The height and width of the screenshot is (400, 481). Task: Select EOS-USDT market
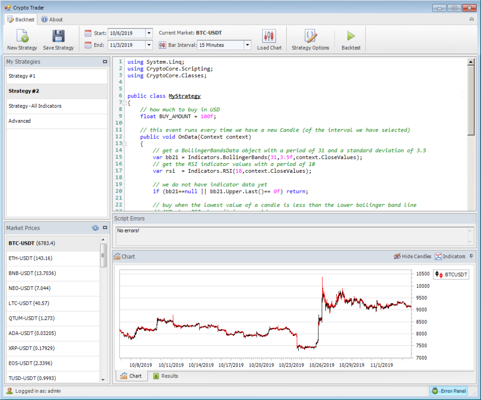coord(53,363)
